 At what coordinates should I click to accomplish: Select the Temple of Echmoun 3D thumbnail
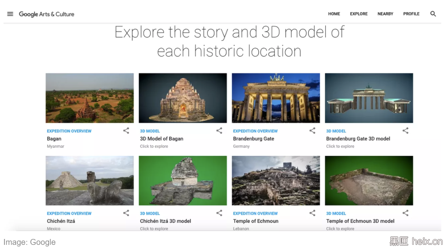point(369,180)
